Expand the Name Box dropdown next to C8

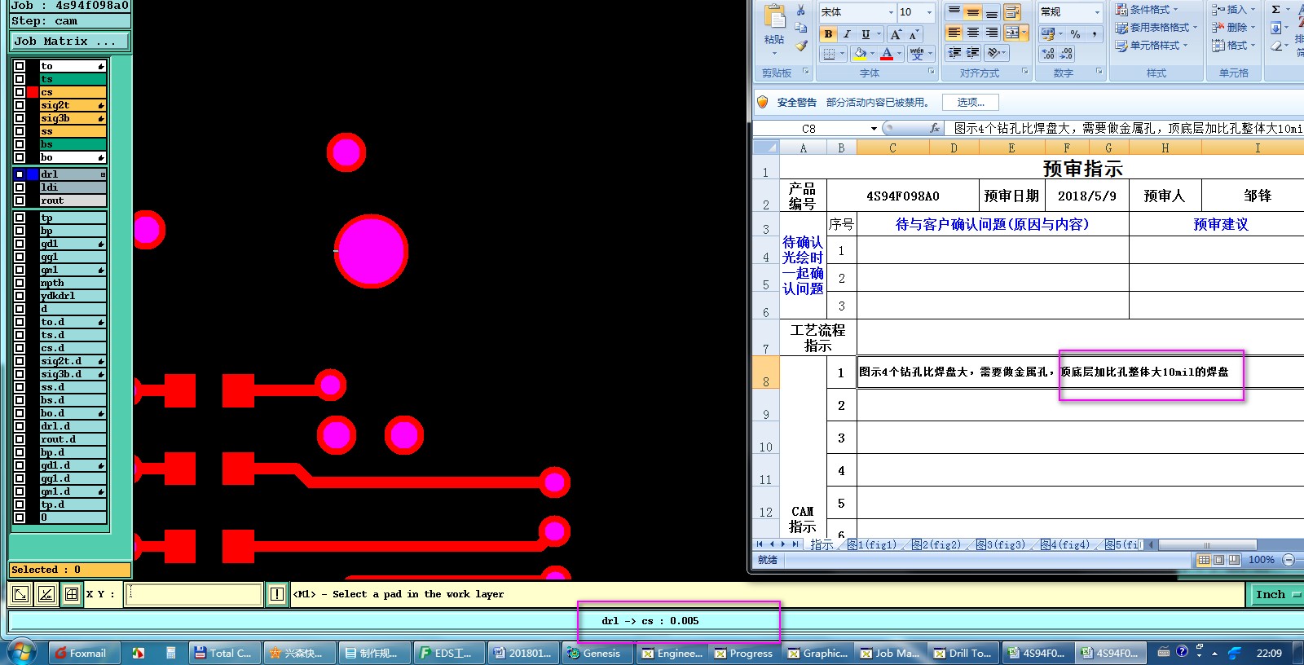click(874, 129)
